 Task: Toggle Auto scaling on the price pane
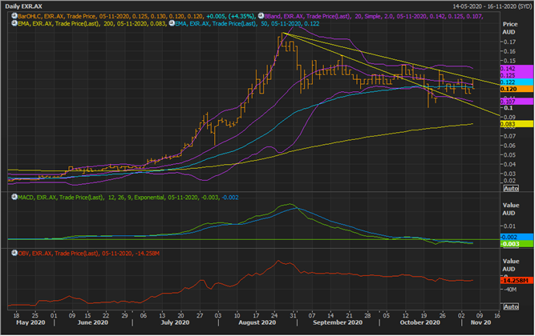[511, 188]
